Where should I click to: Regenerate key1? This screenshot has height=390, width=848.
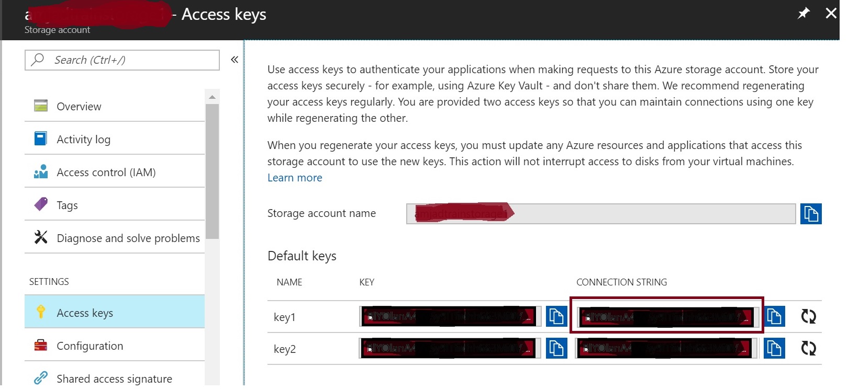[x=809, y=316]
